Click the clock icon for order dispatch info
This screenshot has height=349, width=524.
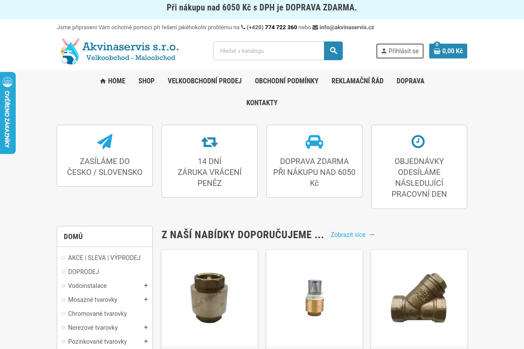(419, 141)
